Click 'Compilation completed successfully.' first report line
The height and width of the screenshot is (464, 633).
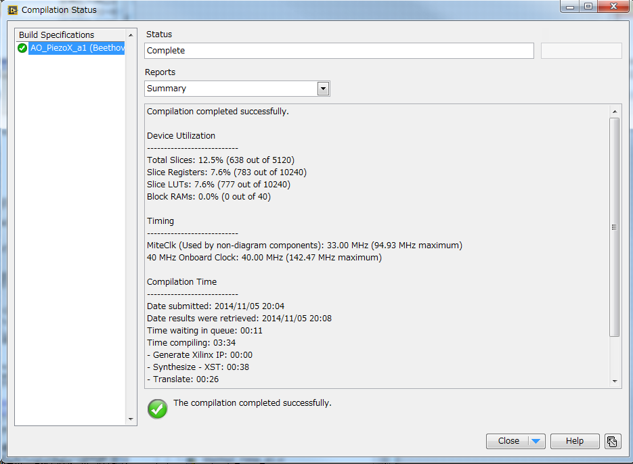pos(217,112)
